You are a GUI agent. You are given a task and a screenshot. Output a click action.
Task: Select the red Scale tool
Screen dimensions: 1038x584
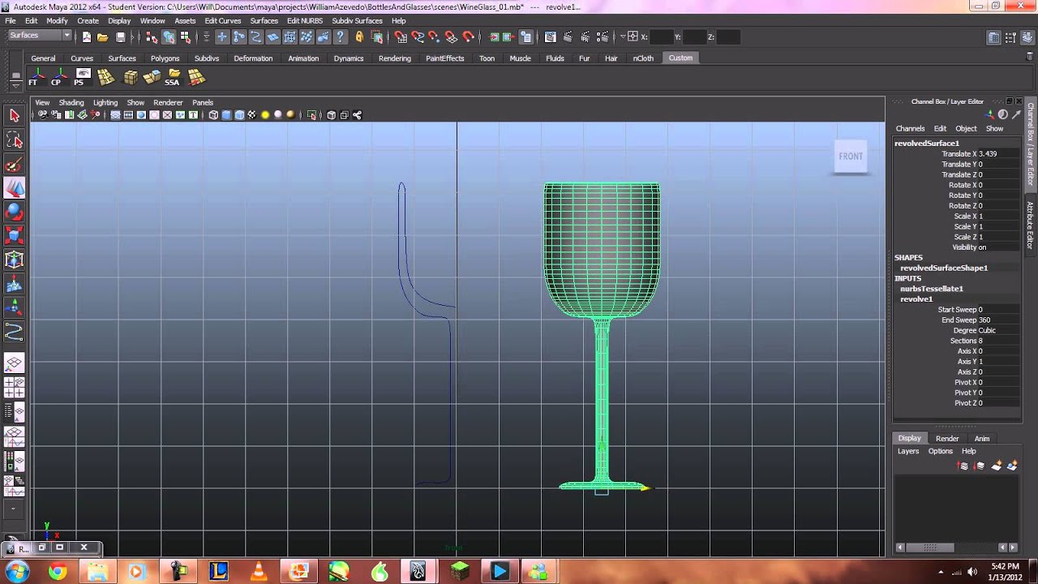click(x=14, y=236)
